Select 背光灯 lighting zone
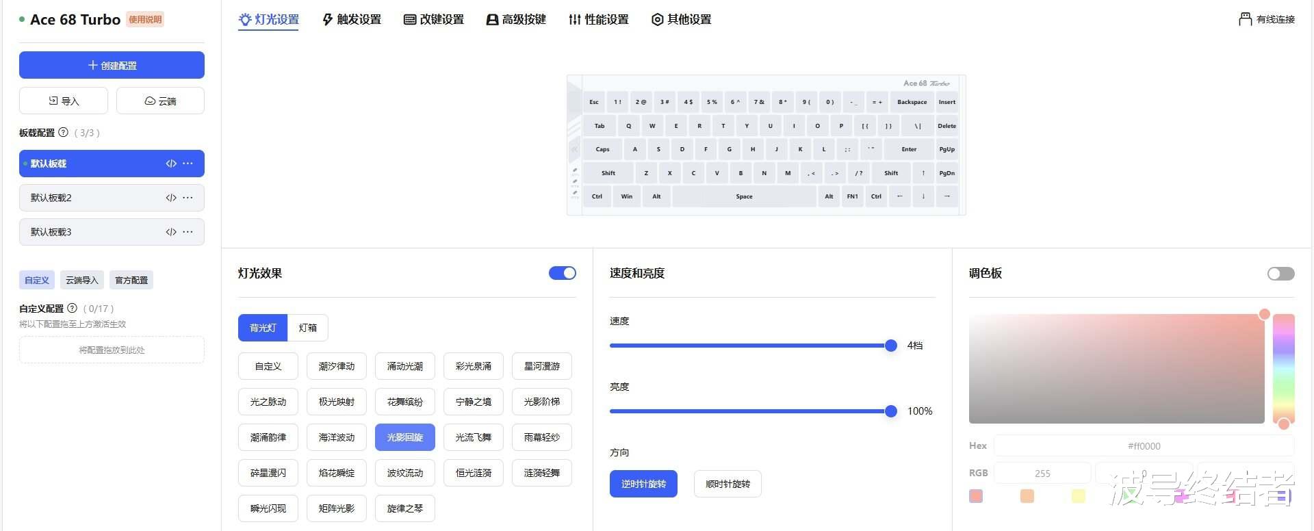 click(263, 328)
